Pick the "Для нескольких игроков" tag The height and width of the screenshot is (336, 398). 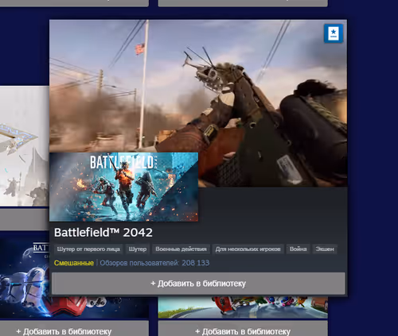point(248,249)
